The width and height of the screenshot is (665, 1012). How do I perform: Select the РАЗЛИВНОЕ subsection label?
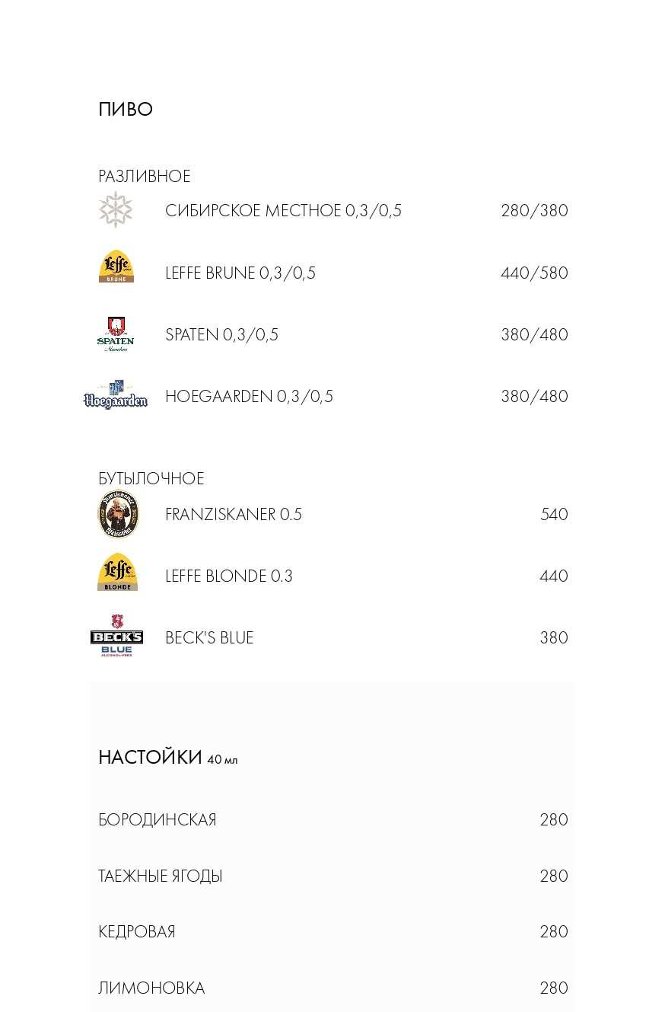(x=144, y=177)
